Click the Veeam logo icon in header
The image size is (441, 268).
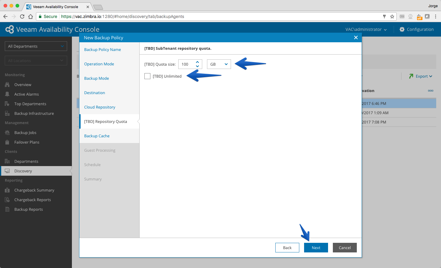point(10,29)
